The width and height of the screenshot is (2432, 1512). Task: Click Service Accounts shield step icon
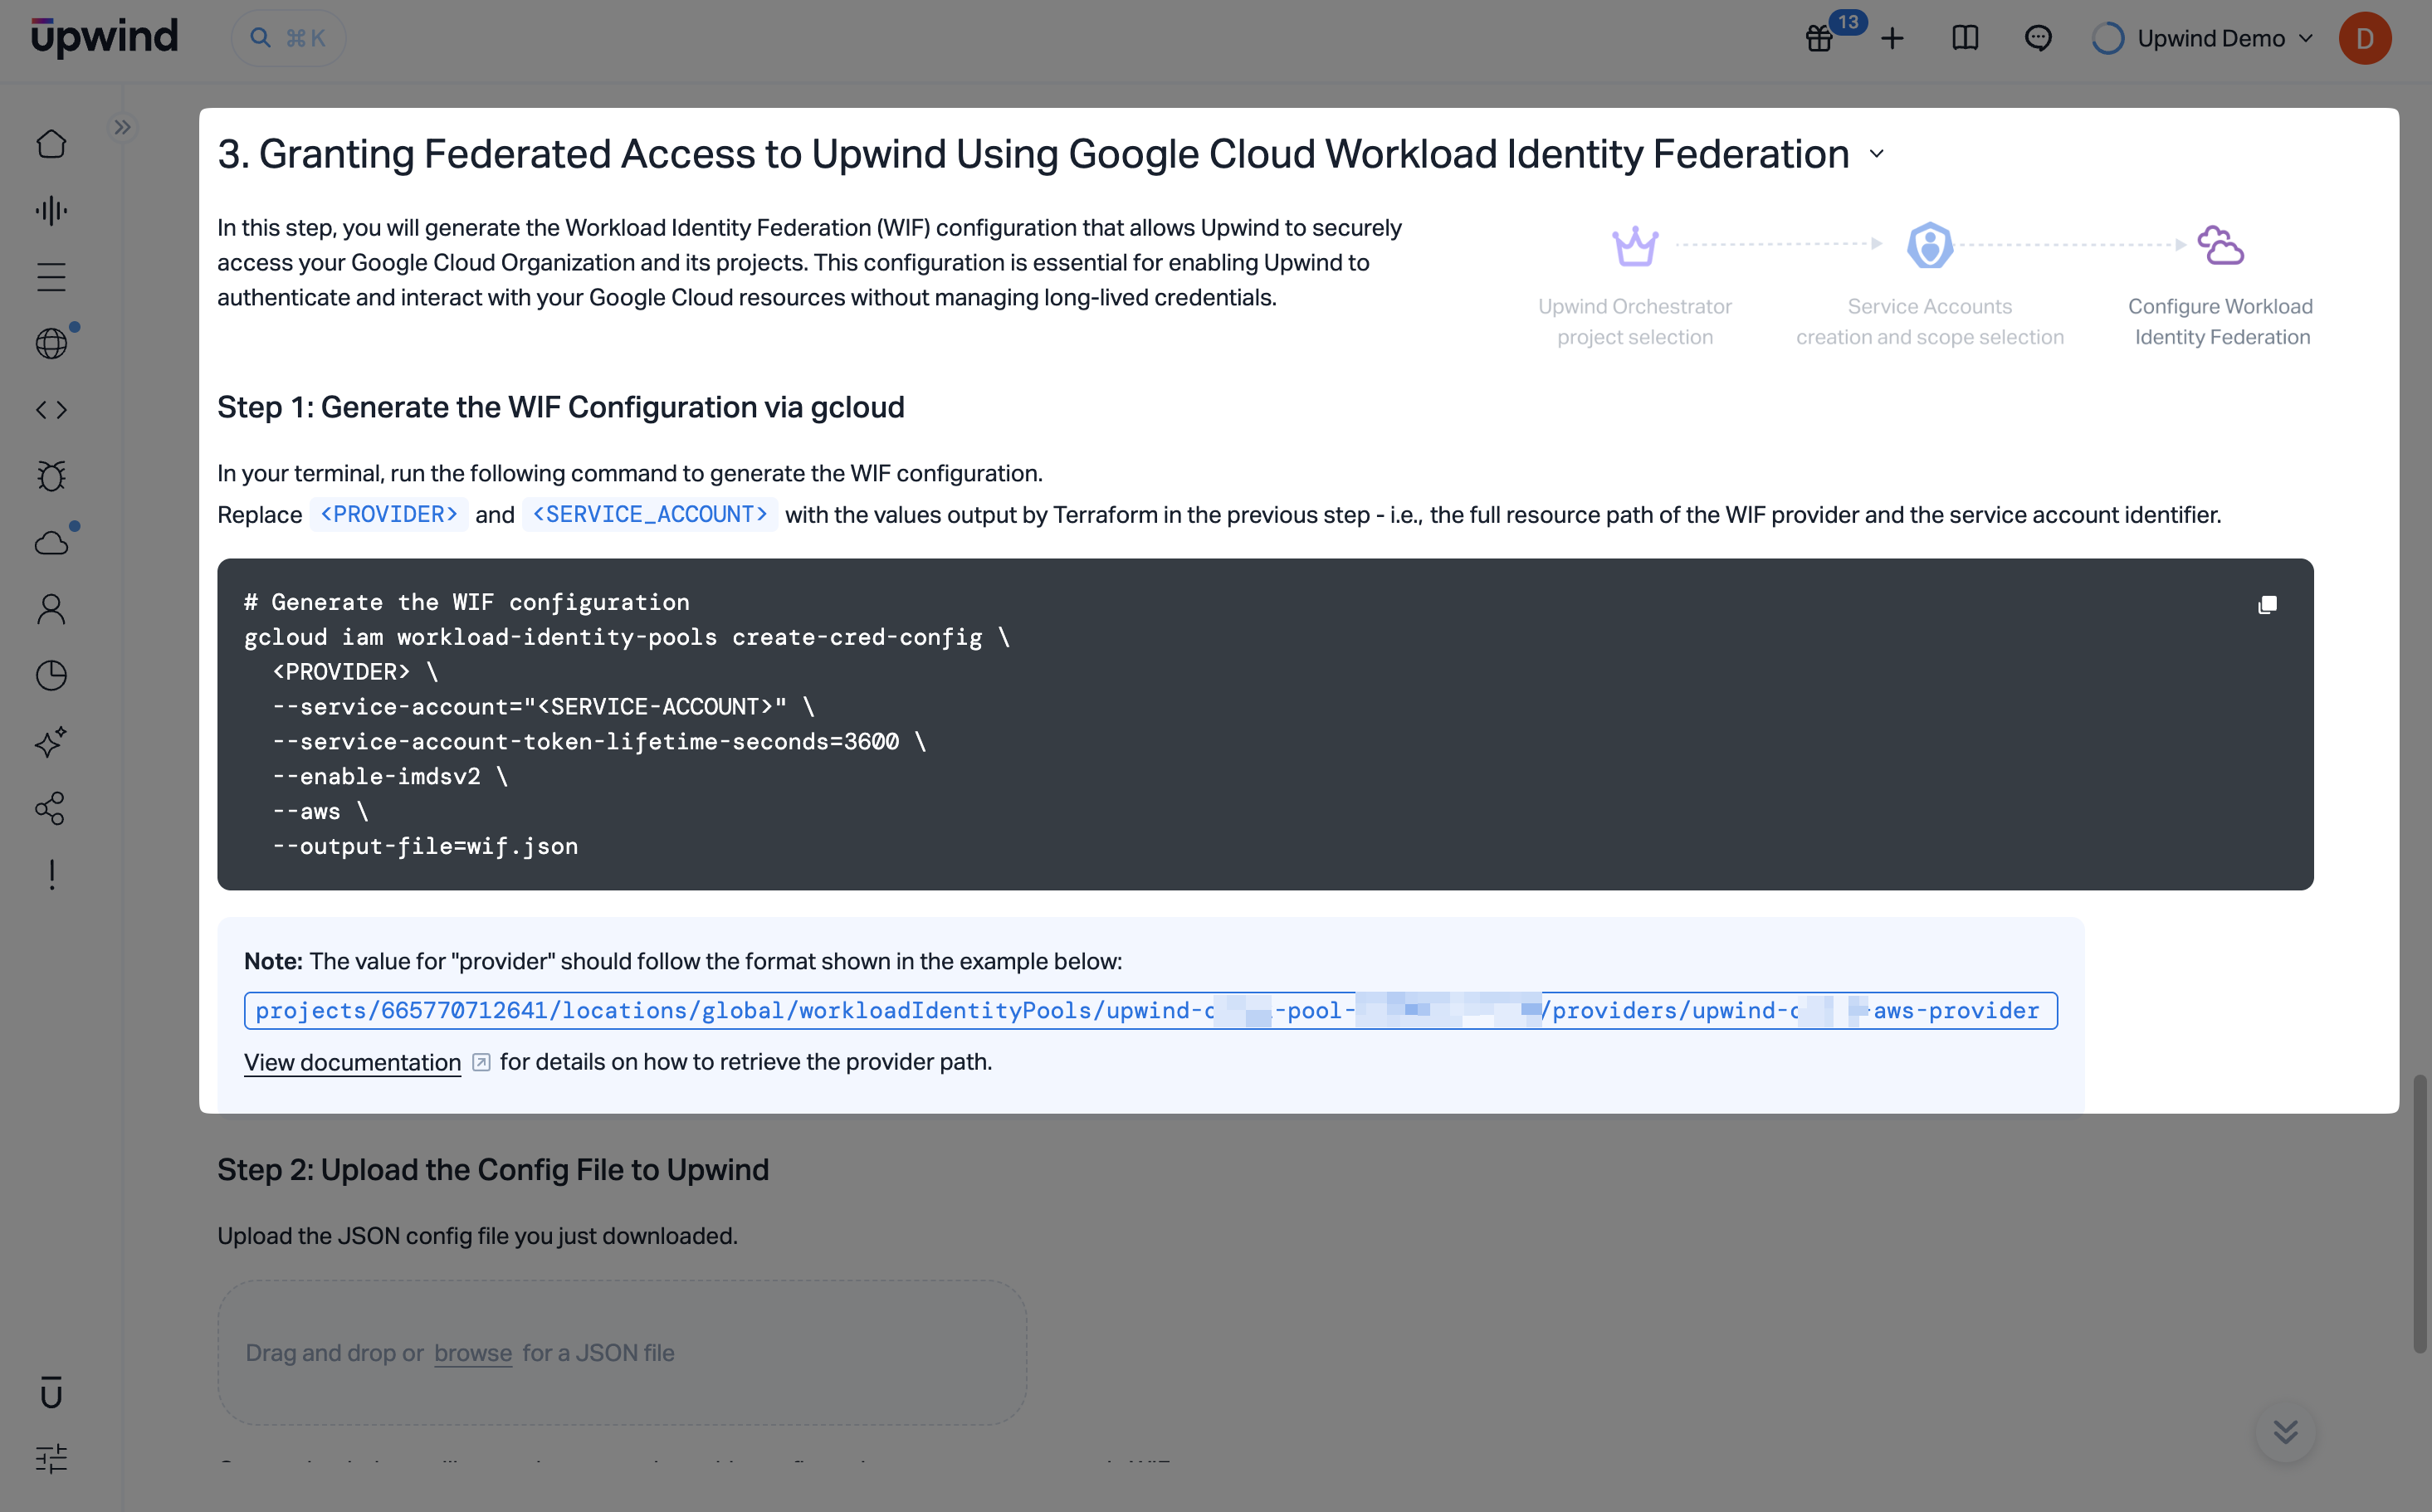1930,245
